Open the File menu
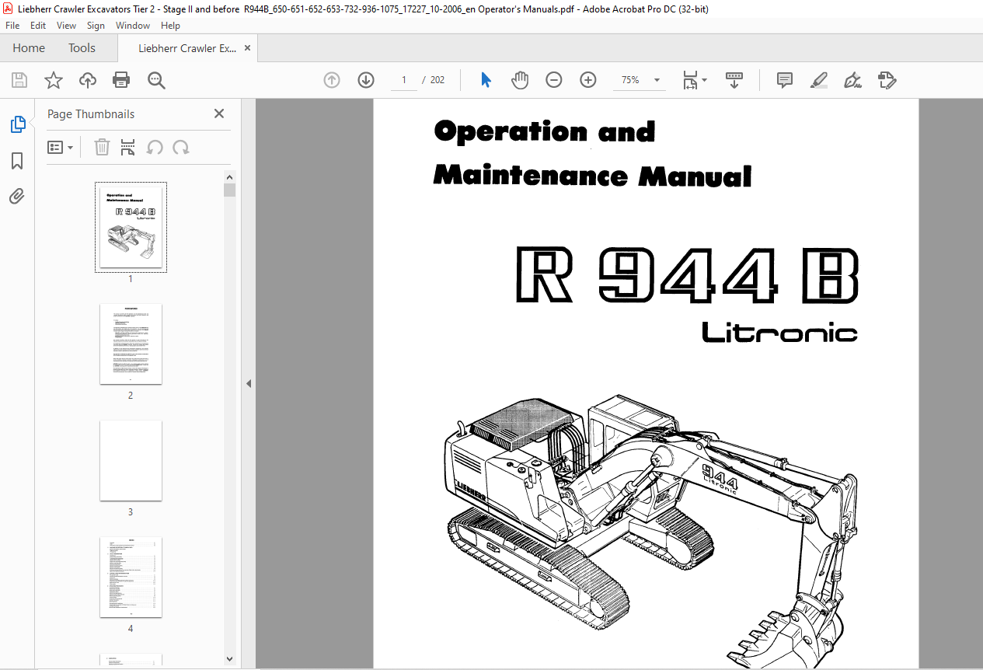This screenshot has height=670, width=983. [12, 26]
